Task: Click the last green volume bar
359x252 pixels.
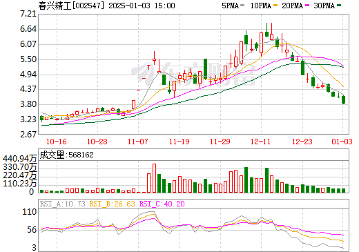Action: [343, 191]
